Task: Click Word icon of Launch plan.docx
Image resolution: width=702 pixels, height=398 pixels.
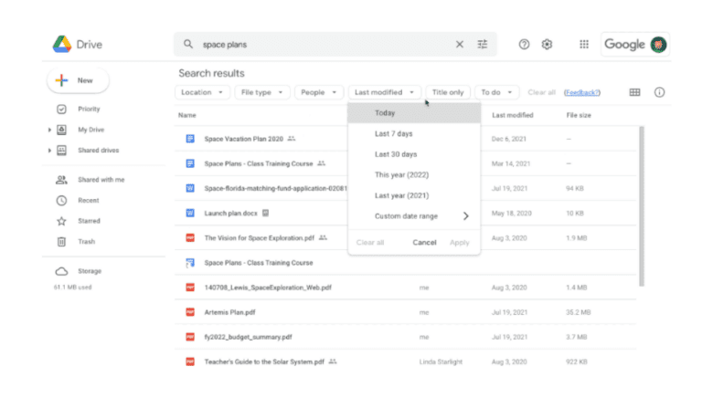Action: (x=190, y=213)
